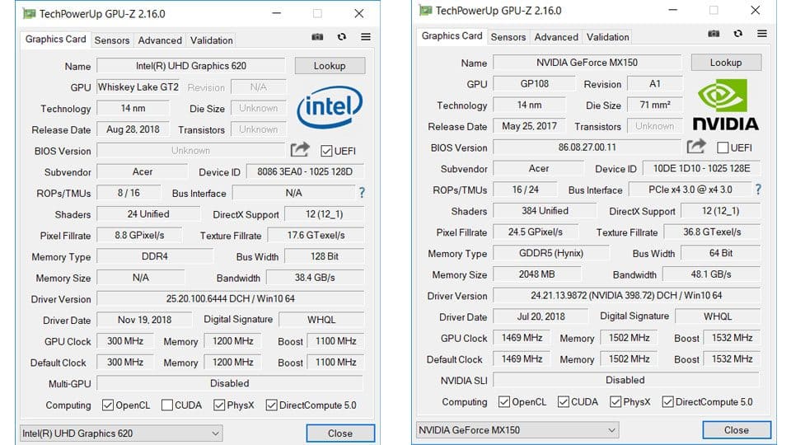Viewport: 791px width, 445px height.
Task: Click NVIDIA SLI field showing Disabled
Action: pos(626,380)
